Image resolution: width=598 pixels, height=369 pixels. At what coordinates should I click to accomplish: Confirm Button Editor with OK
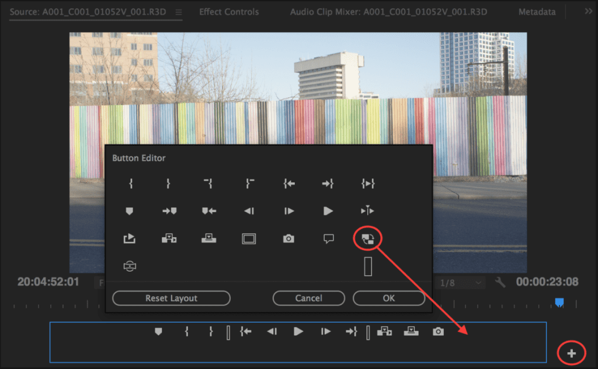tap(388, 298)
